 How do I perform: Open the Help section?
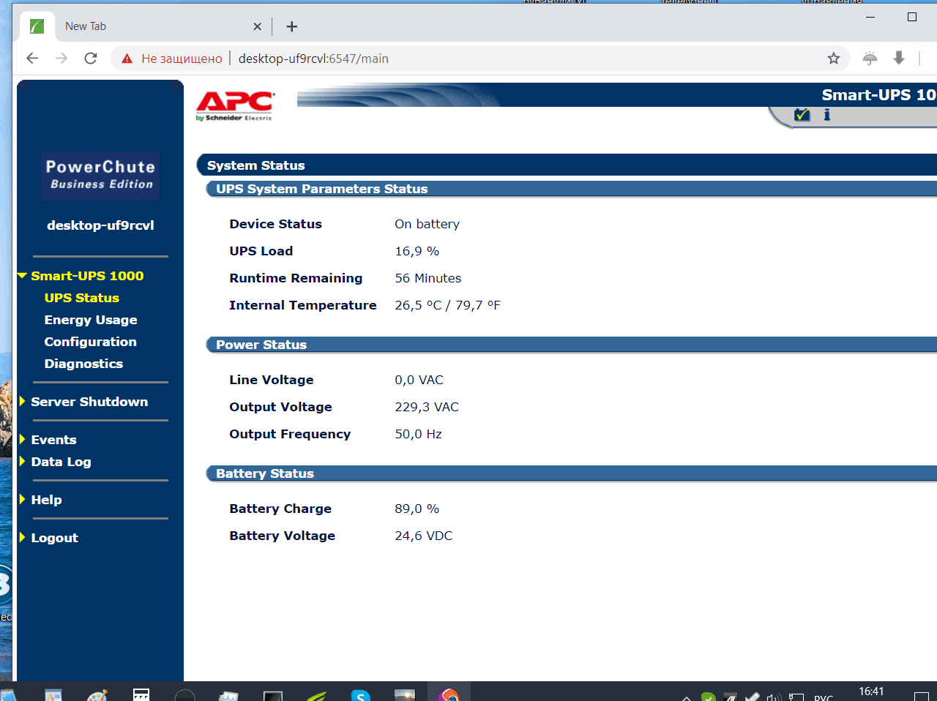46,500
